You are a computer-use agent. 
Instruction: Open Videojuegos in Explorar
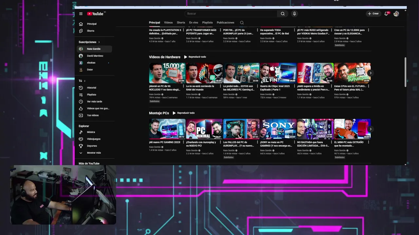point(94,139)
